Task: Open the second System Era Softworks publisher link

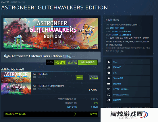Action: [121, 35]
